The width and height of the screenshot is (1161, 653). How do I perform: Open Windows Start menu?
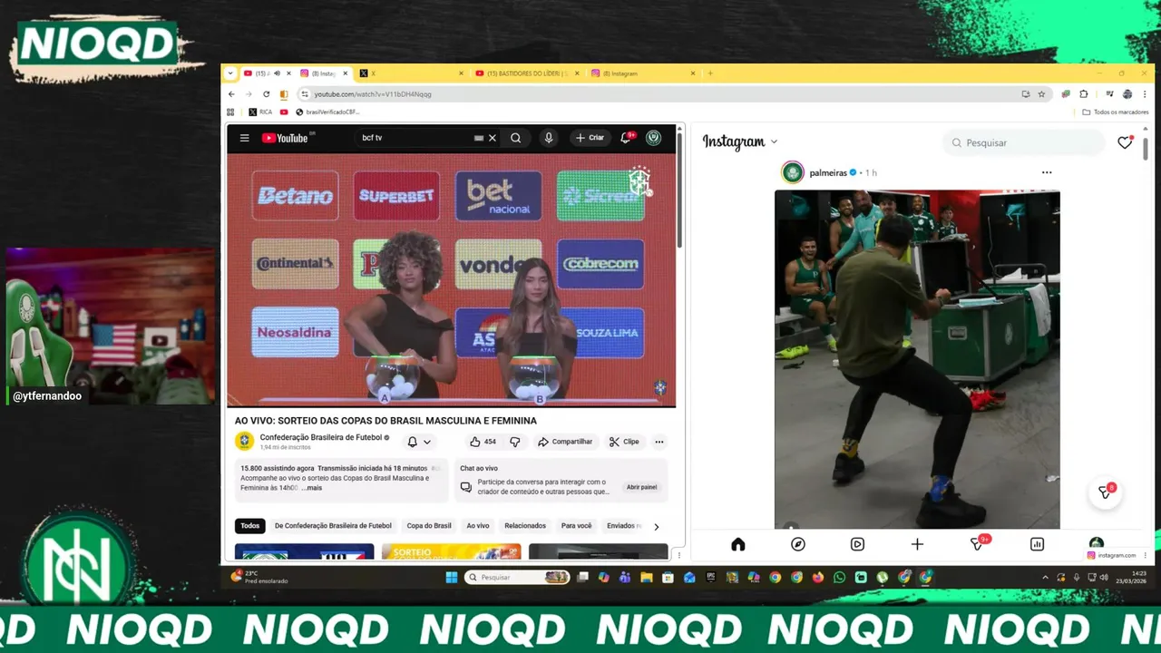pos(452,577)
